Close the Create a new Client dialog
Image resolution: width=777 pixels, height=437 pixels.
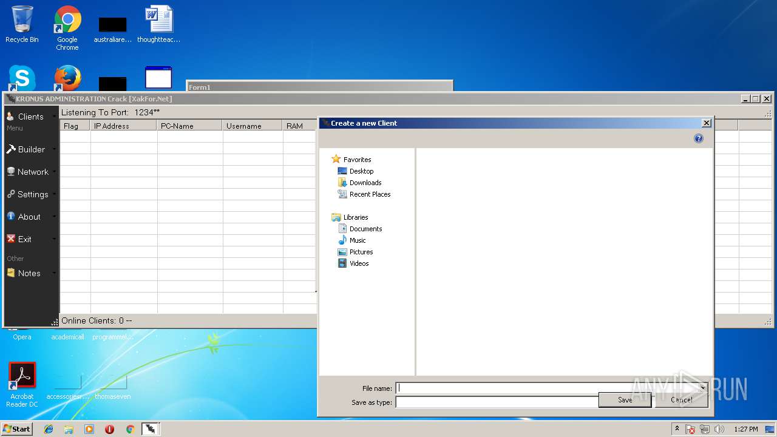tap(707, 123)
